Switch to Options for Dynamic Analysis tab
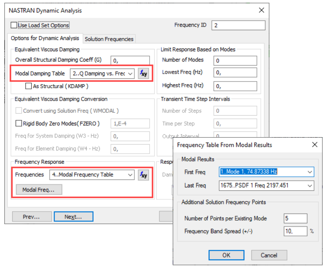Image resolution: width=325 pixels, height=268 pixels. [45, 38]
